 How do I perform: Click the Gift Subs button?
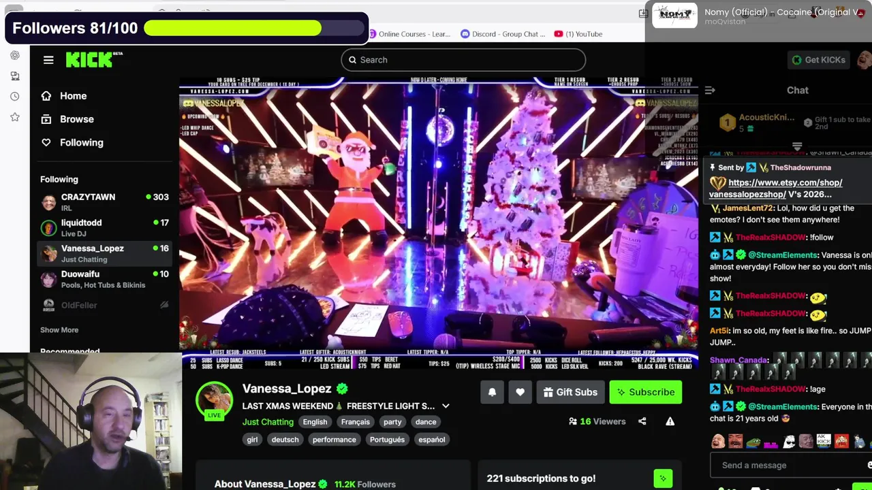(x=570, y=392)
